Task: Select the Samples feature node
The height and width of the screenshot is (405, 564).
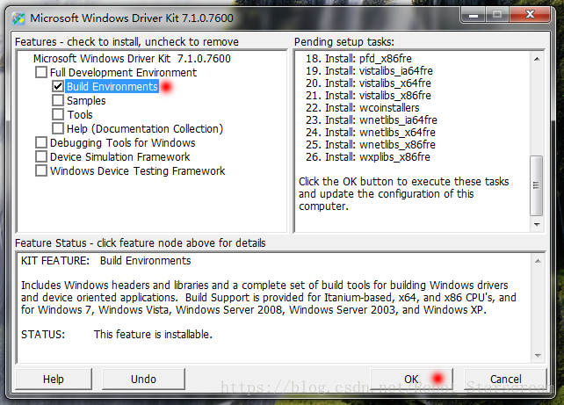Action: pos(86,101)
